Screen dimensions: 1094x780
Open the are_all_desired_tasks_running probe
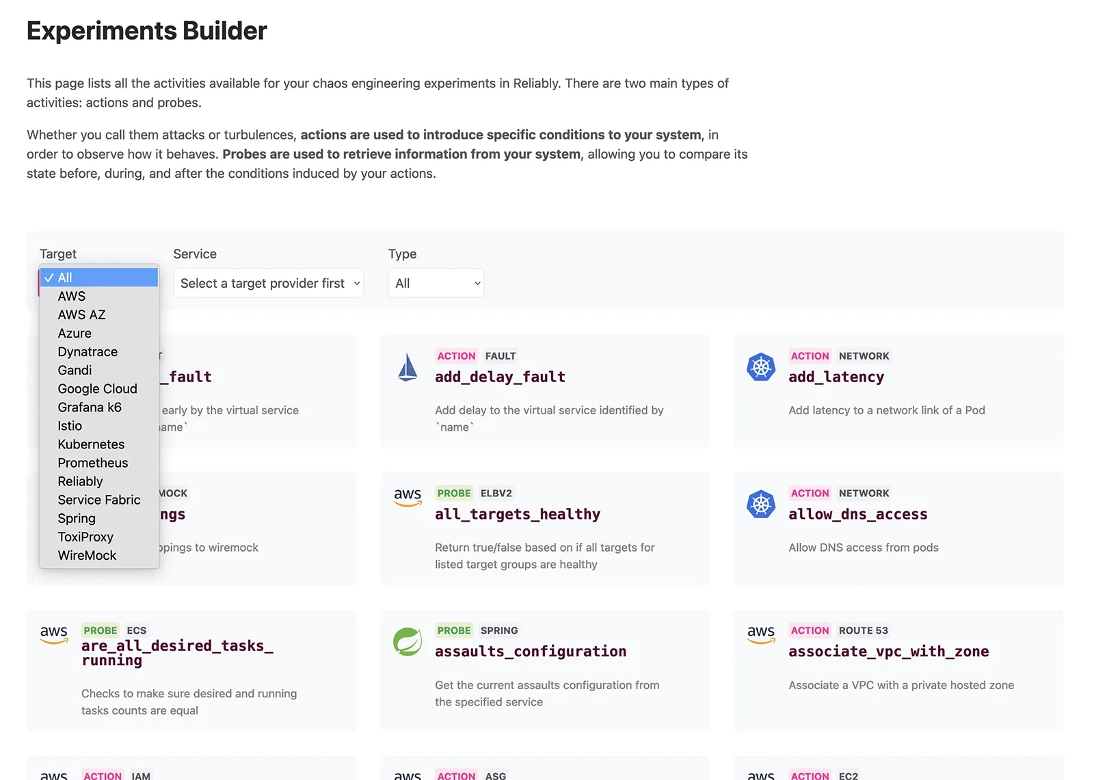(177, 653)
